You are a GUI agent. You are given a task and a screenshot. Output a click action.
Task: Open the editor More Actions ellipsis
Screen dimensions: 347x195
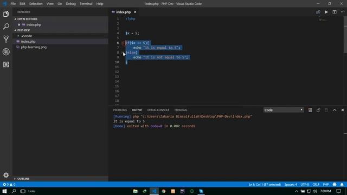(x=343, y=12)
